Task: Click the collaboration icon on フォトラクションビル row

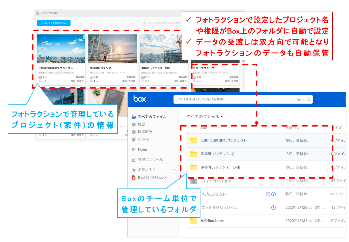Action: [x=274, y=207]
